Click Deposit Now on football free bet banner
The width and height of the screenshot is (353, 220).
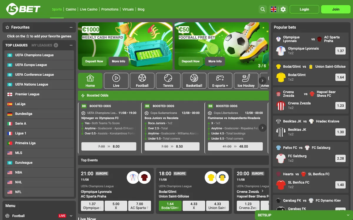[x=191, y=61]
